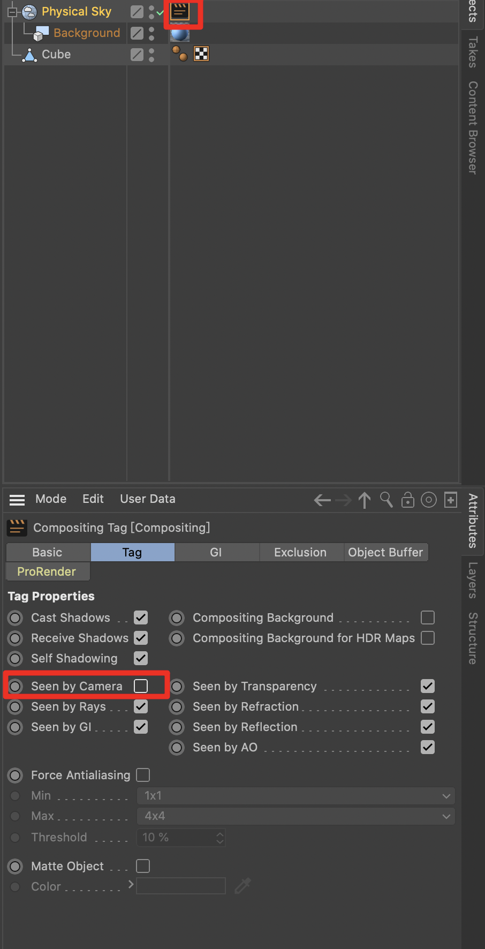Collapse the Physical Sky hierarchy

tap(12, 12)
